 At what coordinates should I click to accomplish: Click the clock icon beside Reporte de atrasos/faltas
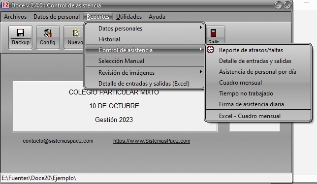point(211,50)
